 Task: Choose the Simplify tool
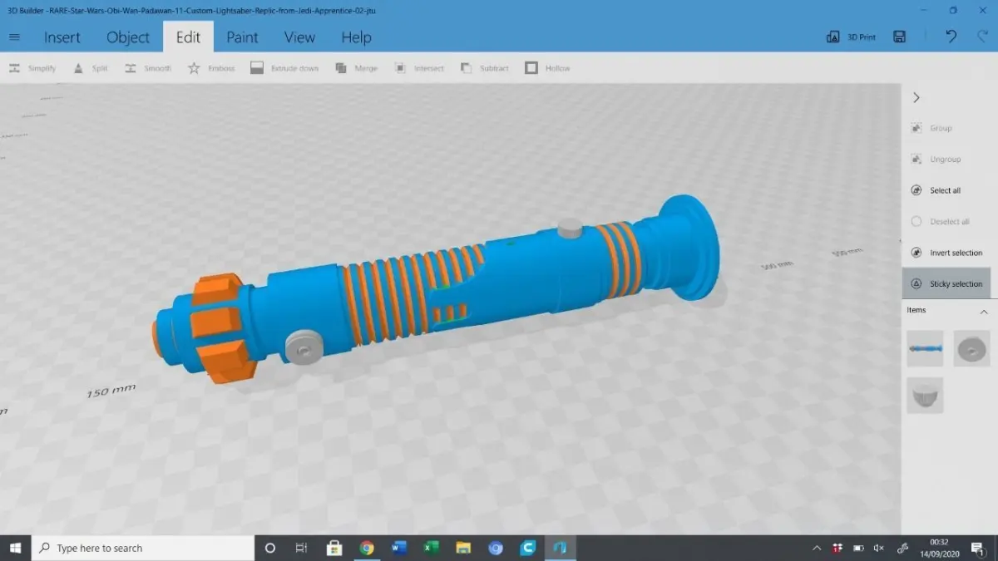(32, 68)
